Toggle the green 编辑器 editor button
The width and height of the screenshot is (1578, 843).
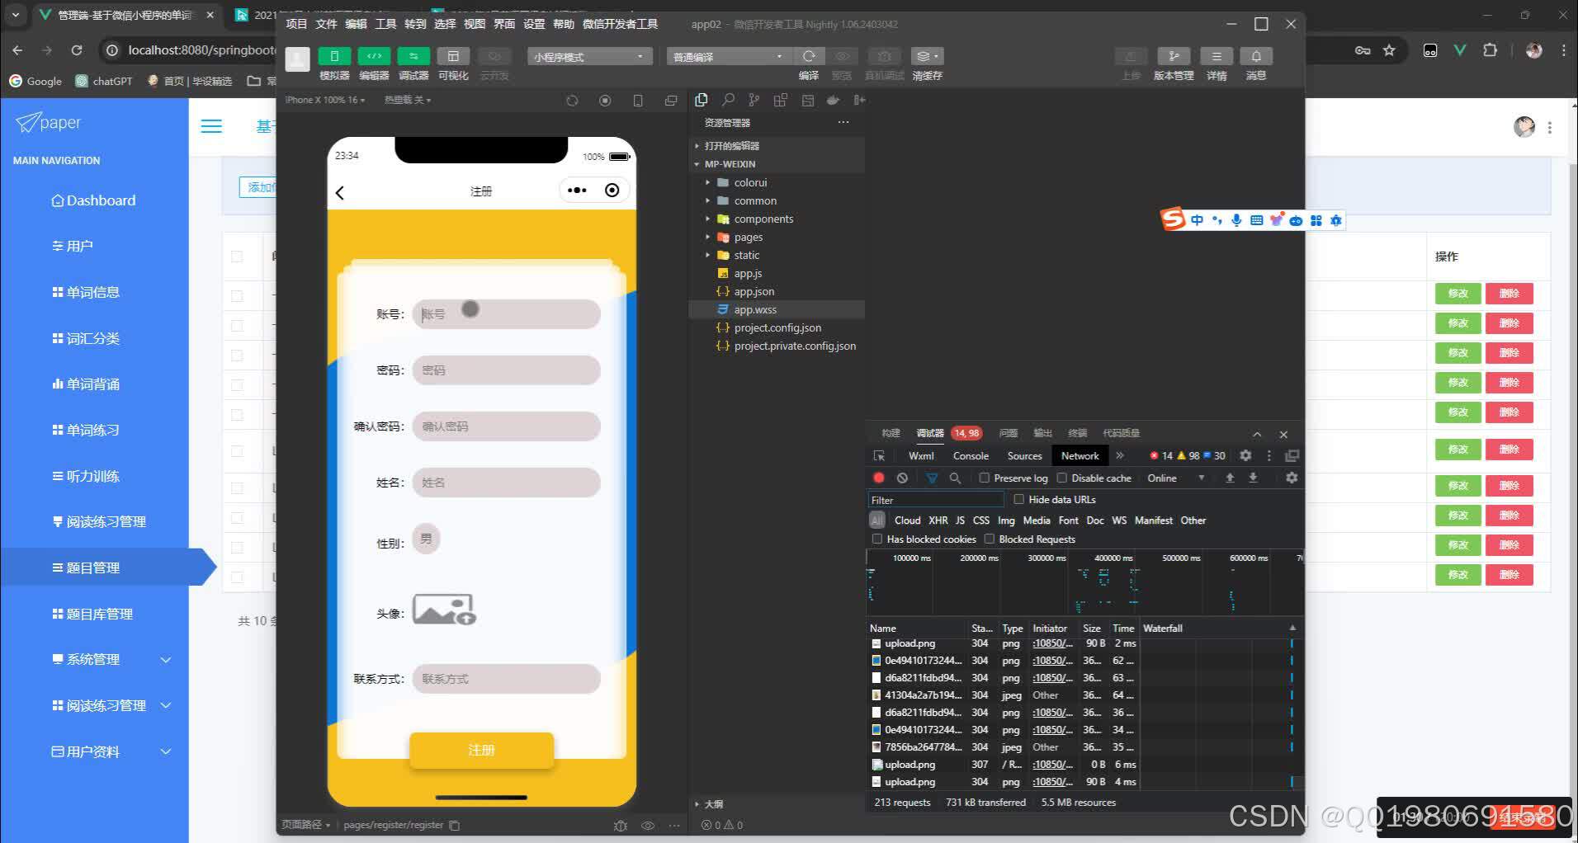pyautogui.click(x=374, y=56)
